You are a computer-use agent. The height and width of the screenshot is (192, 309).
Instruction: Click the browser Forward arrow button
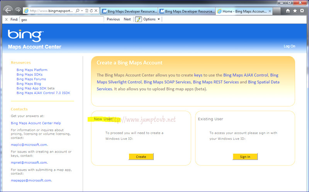18,10
